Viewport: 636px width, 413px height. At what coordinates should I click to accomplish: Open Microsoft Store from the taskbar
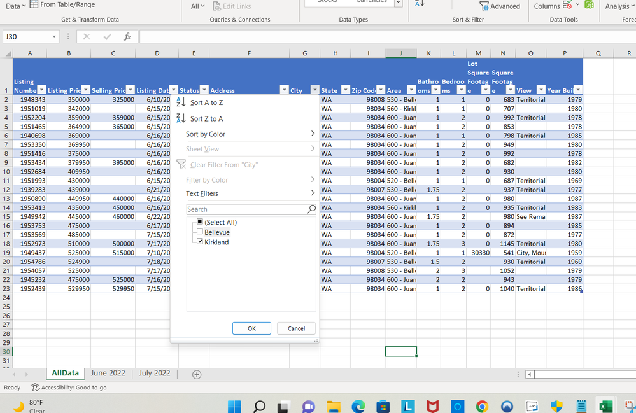383,406
